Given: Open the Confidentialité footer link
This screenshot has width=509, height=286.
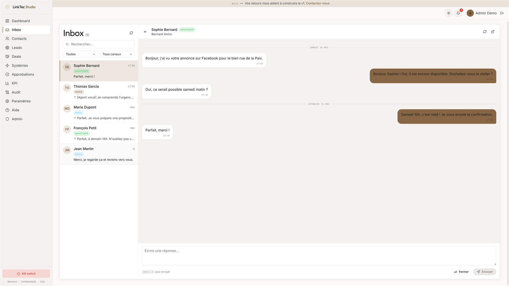Looking at the screenshot, I should pyautogui.click(x=28, y=282).
